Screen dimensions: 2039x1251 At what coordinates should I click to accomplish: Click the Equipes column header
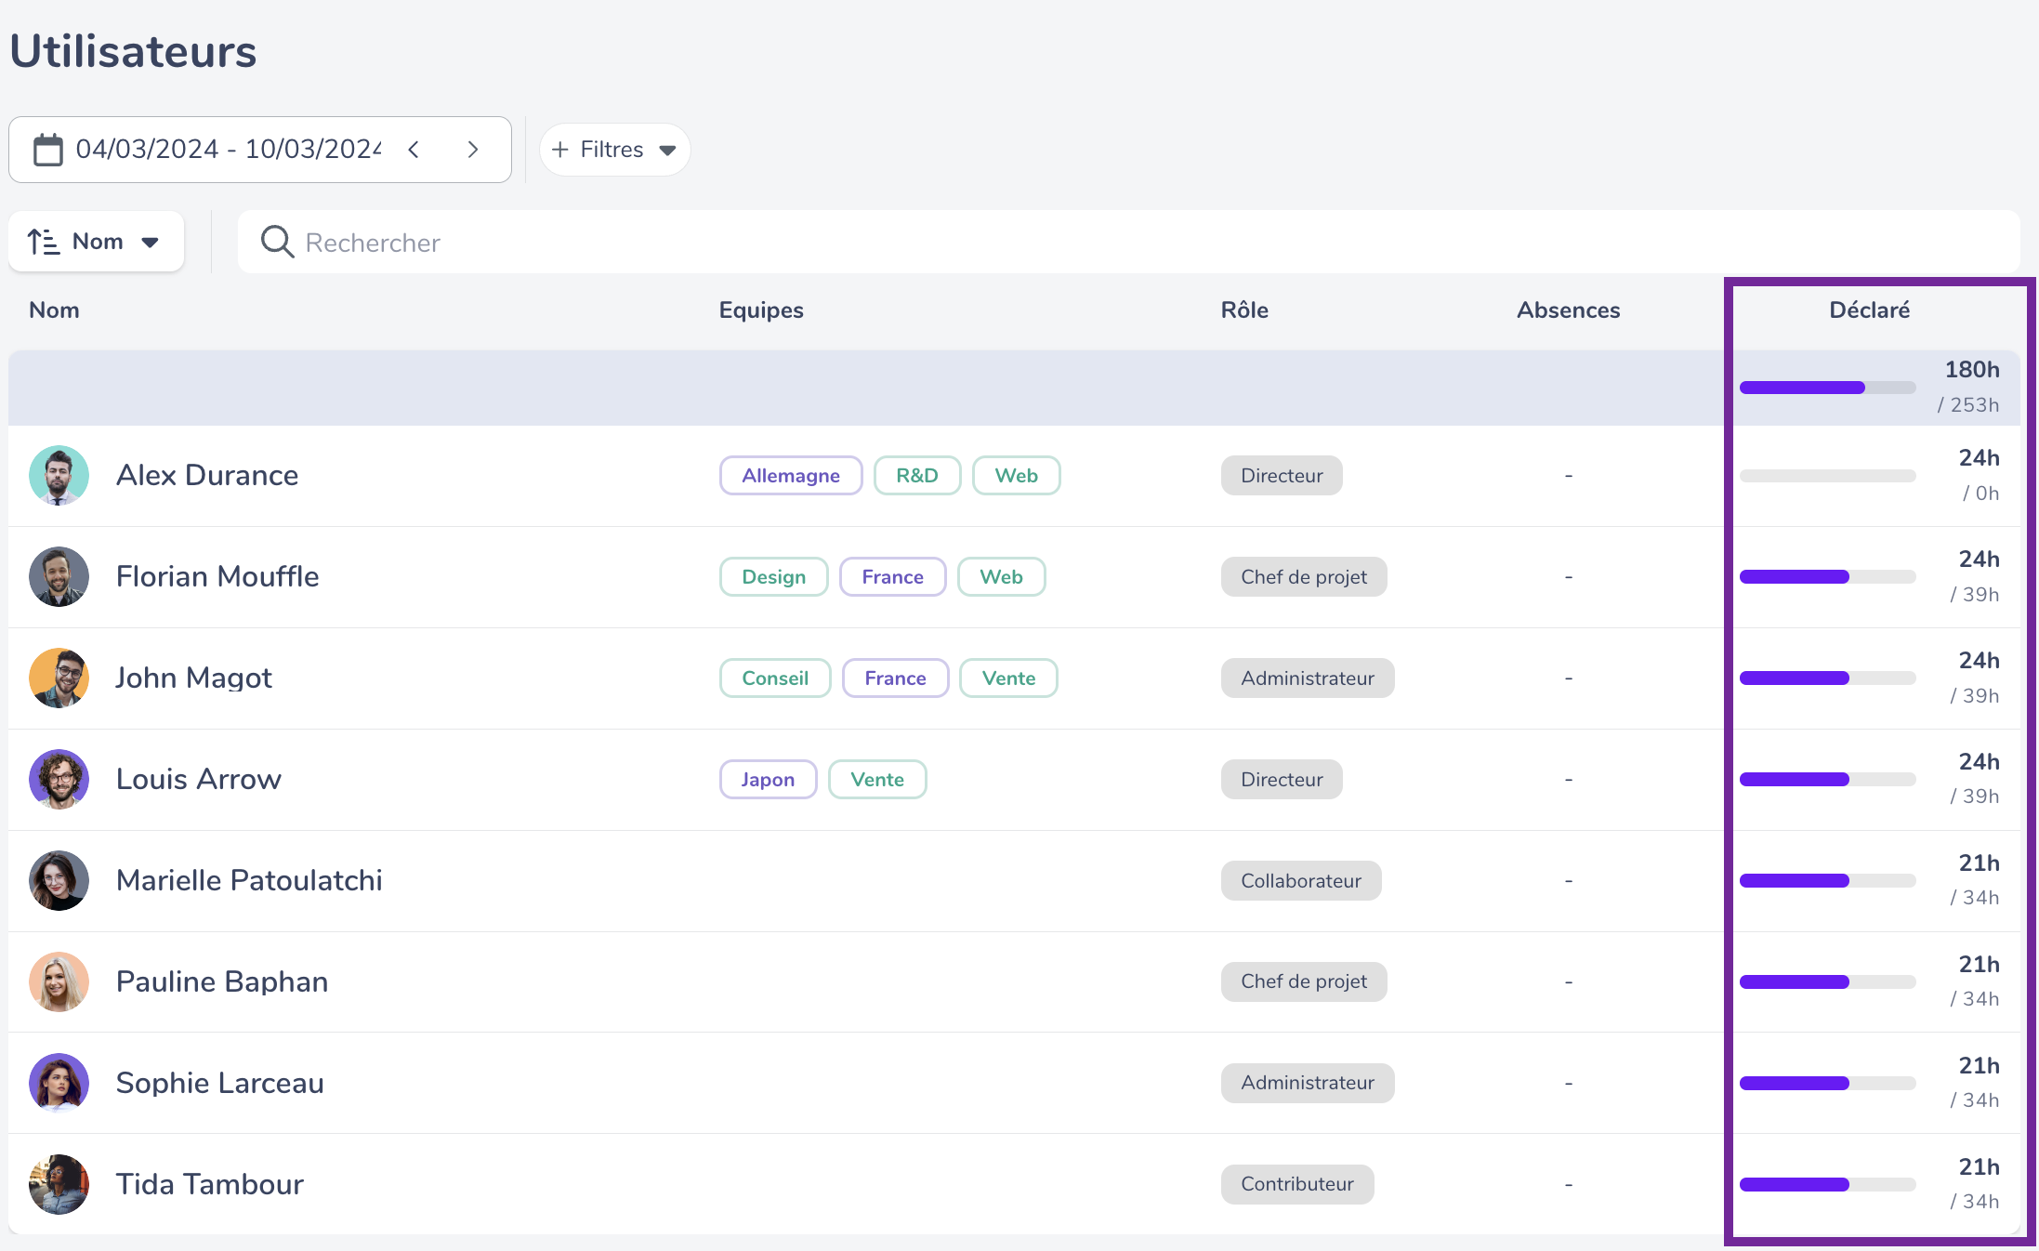(761, 310)
